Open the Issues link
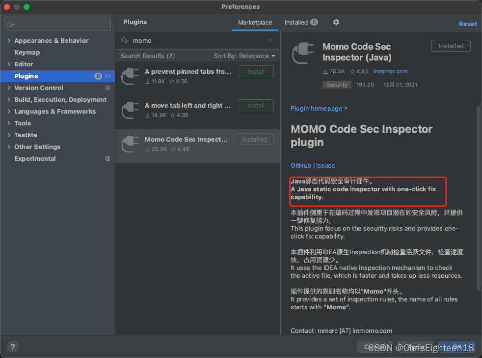 pyautogui.click(x=325, y=165)
